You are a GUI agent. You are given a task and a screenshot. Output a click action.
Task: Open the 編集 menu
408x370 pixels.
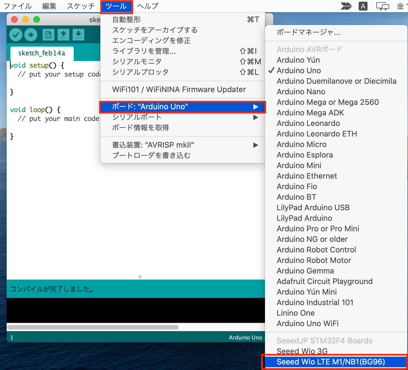(49, 6)
